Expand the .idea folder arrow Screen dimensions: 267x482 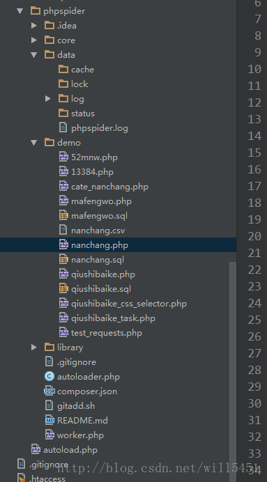34,26
